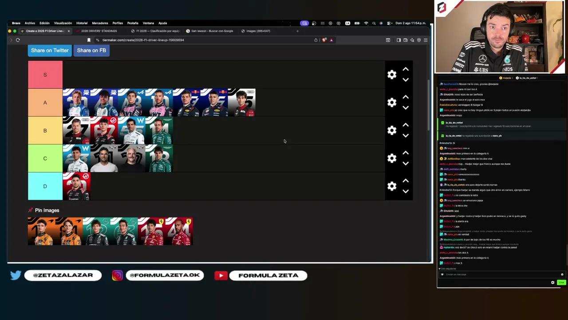Pick the McLaren number 81 driver card
Image resolution: width=568 pixels, height=320 pixels.
click(x=69, y=231)
